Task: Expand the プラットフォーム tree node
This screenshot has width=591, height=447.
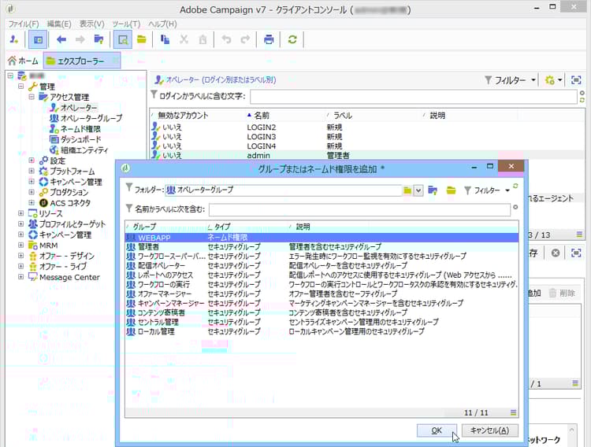Action: (32, 171)
